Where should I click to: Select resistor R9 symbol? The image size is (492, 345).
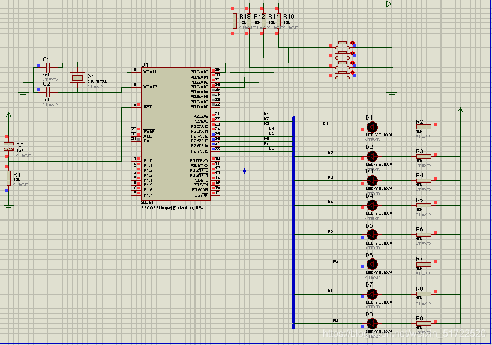click(x=424, y=323)
